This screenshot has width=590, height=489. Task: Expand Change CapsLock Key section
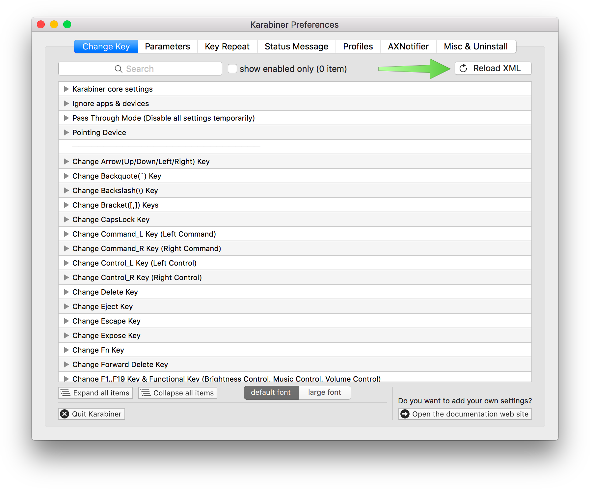coord(67,219)
